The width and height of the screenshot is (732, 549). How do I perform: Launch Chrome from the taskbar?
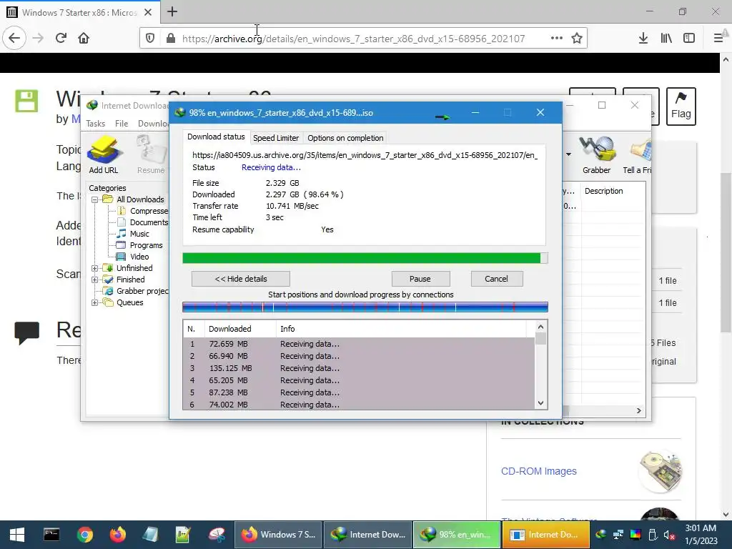(85, 535)
